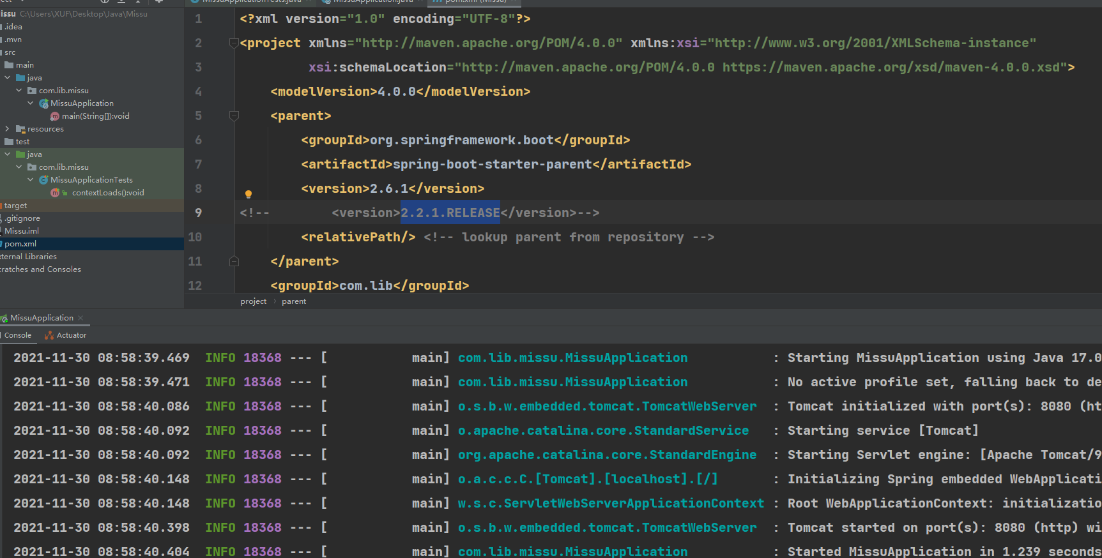
Task: Close the MissuApplication run tab
Action: [80, 318]
